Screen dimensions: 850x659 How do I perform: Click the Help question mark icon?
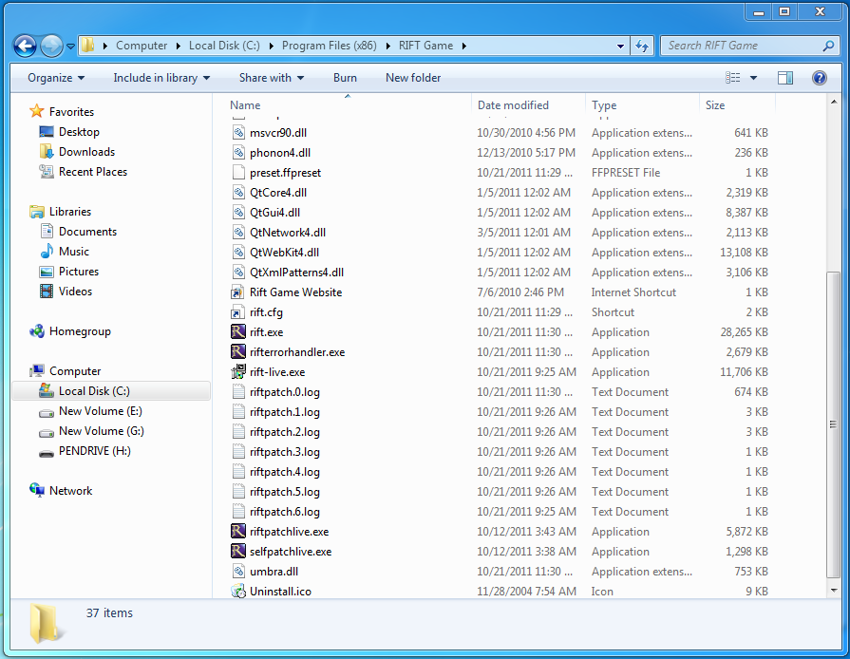(819, 78)
